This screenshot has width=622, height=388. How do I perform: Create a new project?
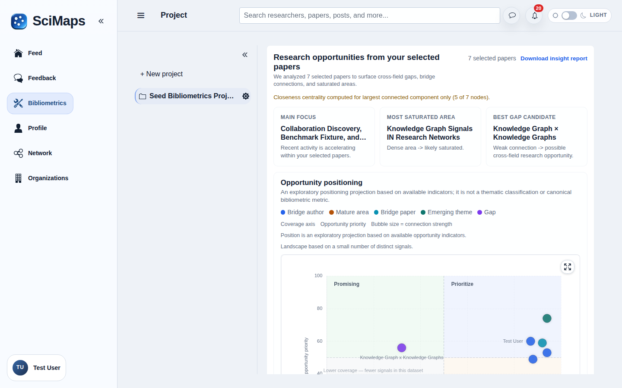pos(162,74)
